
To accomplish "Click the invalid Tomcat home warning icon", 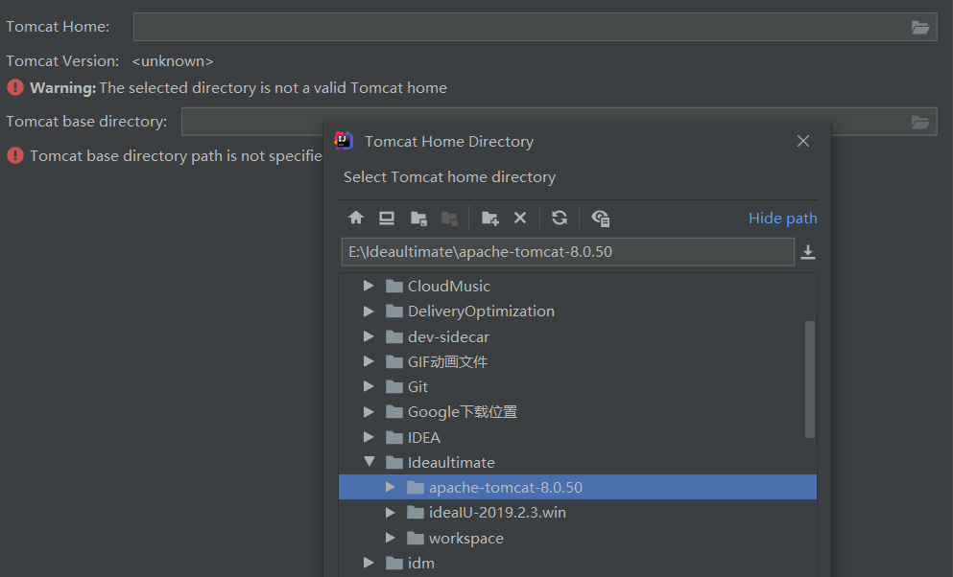I will (15, 87).
